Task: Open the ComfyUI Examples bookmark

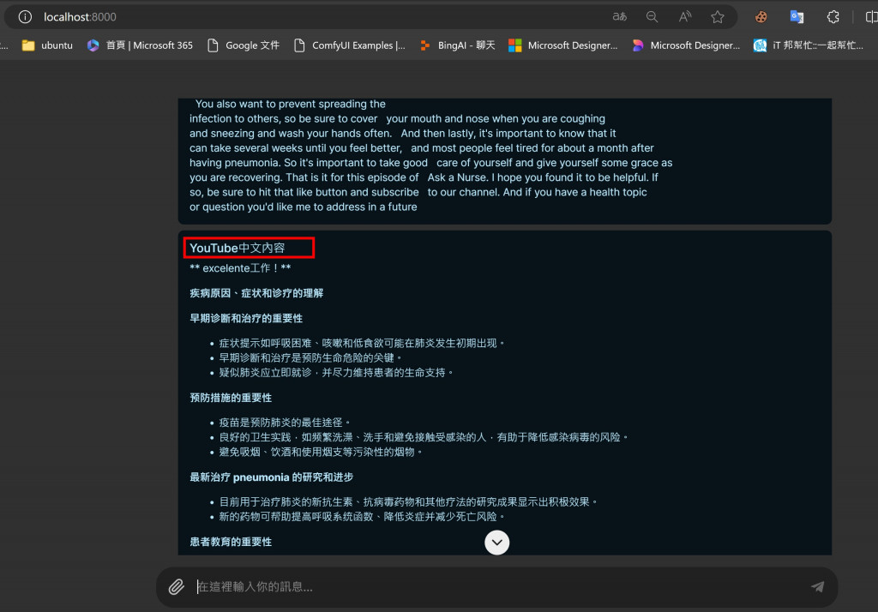Action: point(350,45)
